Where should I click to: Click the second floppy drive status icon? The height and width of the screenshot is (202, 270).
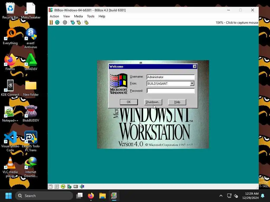pyautogui.click(x=57, y=186)
